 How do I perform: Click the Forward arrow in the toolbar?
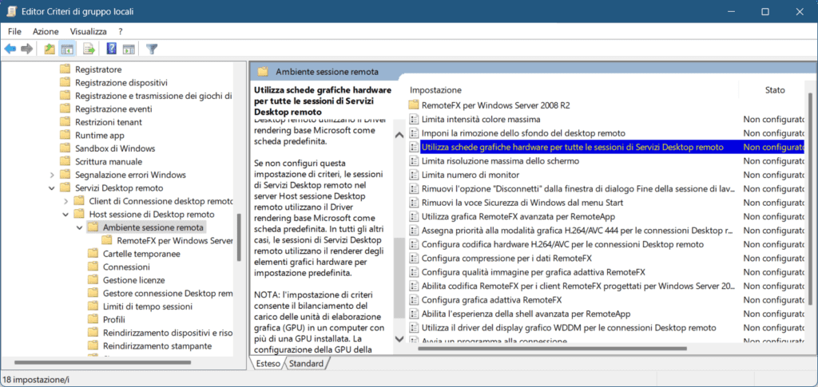27,49
